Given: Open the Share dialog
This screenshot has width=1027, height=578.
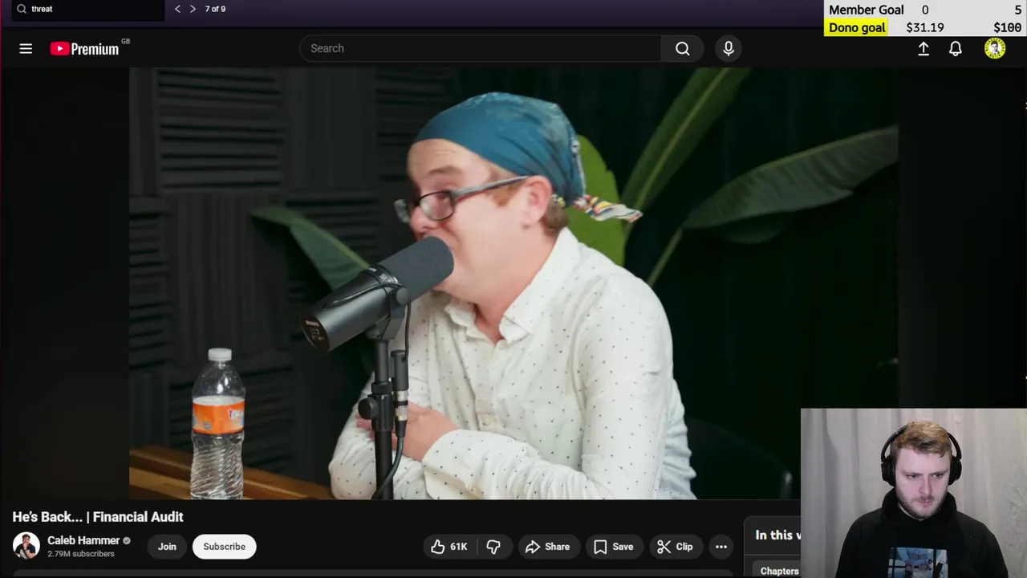Looking at the screenshot, I should (x=548, y=547).
